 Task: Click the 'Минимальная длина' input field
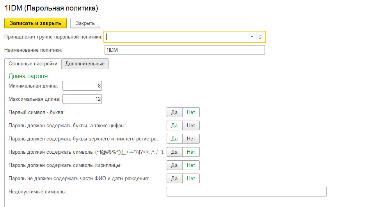click(82, 86)
